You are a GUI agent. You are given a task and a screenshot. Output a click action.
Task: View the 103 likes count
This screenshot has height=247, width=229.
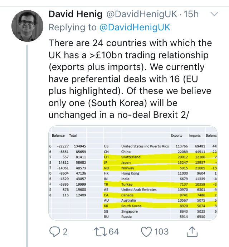tap(161, 232)
